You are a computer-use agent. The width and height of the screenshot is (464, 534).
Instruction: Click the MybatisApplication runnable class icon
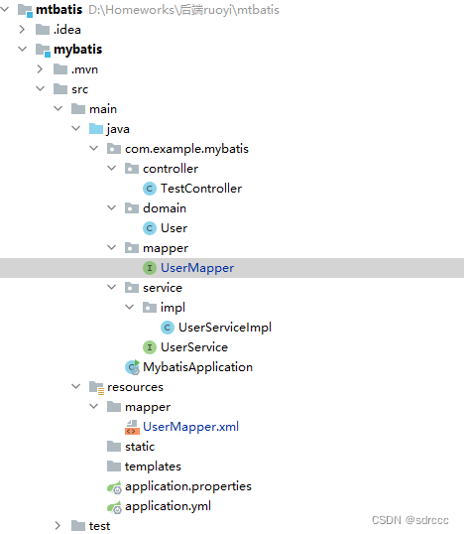(x=132, y=367)
